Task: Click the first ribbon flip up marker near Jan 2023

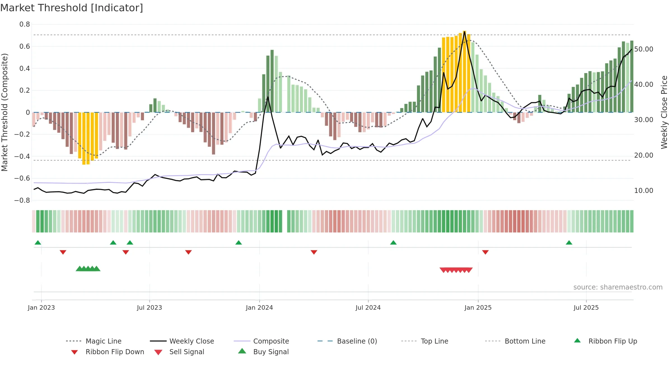Action: coord(38,242)
